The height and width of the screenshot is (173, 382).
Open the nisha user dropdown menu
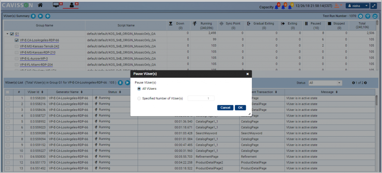[357, 6]
